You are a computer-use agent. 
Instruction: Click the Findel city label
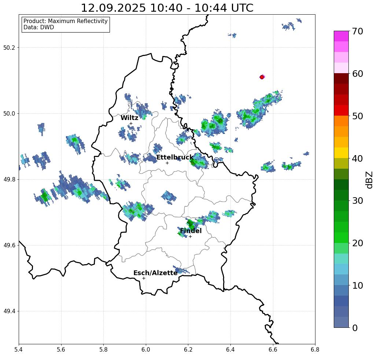coord(191,231)
